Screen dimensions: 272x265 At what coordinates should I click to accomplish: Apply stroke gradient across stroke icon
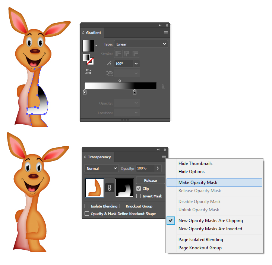pyautogui.click(x=135, y=54)
